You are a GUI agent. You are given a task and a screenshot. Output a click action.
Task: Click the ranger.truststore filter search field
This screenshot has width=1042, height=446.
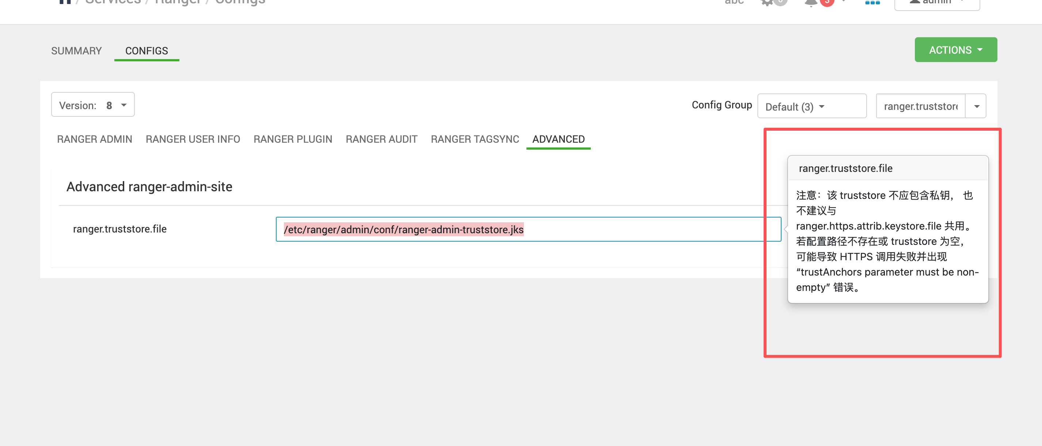pos(920,106)
